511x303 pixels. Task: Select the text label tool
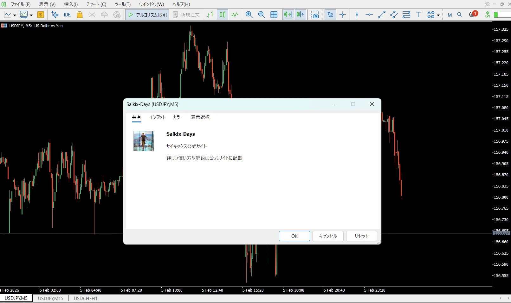419,15
